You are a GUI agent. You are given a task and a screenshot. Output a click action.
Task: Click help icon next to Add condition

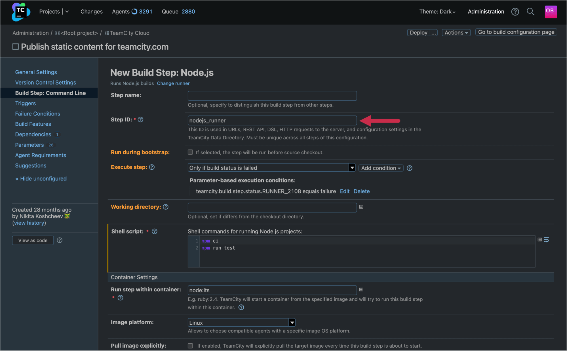(409, 168)
